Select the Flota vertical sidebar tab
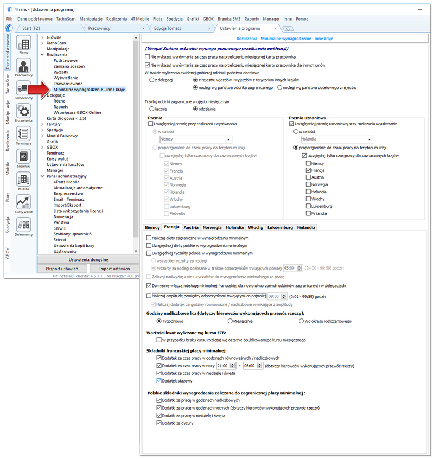This screenshot has height=459, width=434. 8,197
